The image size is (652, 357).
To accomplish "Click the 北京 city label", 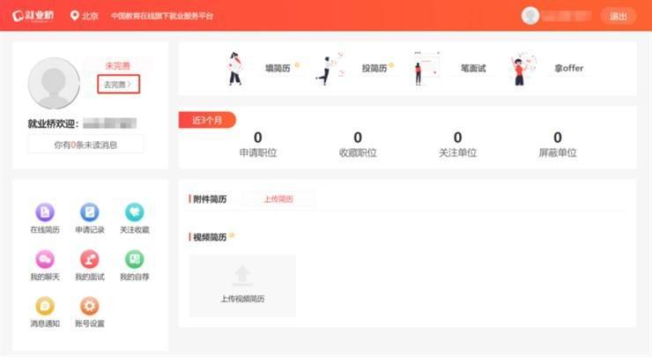I will (90, 16).
